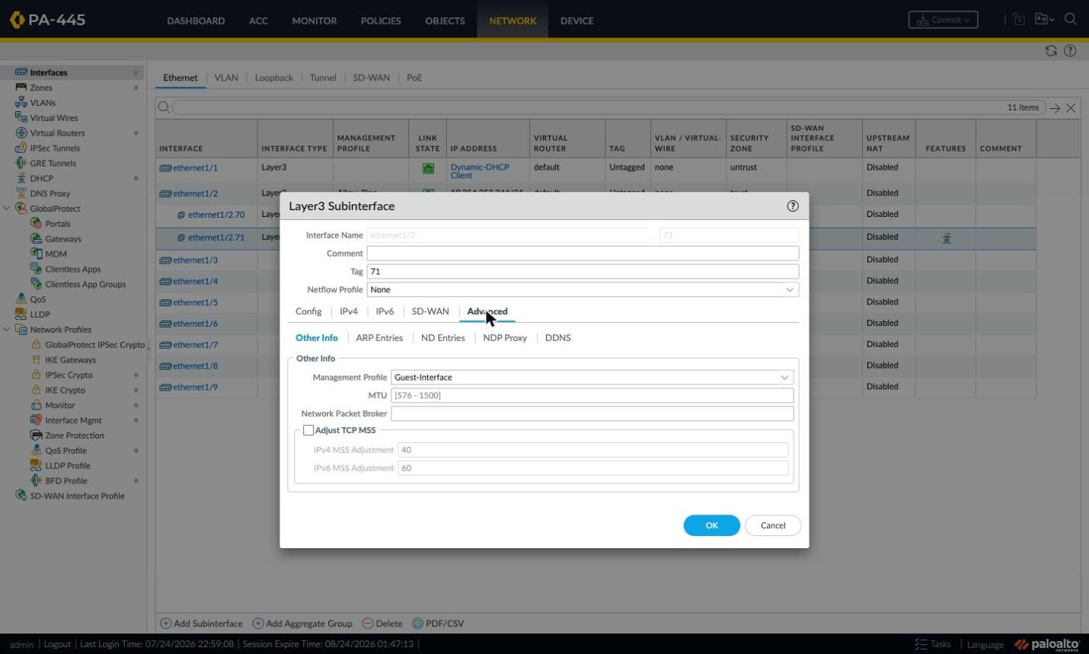
Task: Enable the Adjust TCP MSS checkbox
Action: [x=308, y=430]
